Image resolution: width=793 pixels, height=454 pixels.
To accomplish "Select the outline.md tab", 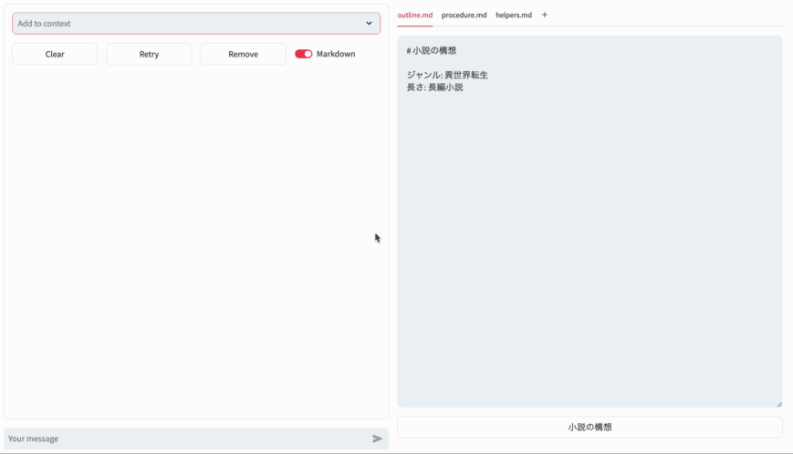I will (x=414, y=15).
